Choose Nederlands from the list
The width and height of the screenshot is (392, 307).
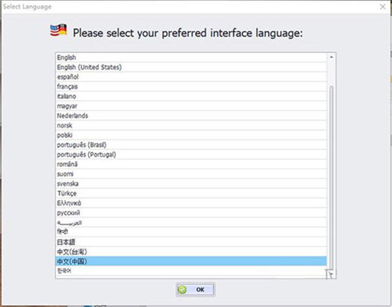click(191, 116)
